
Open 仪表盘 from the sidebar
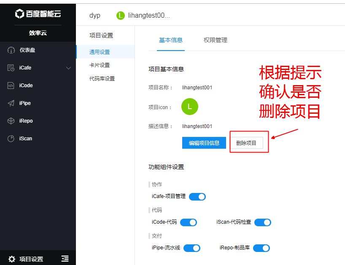27,50
